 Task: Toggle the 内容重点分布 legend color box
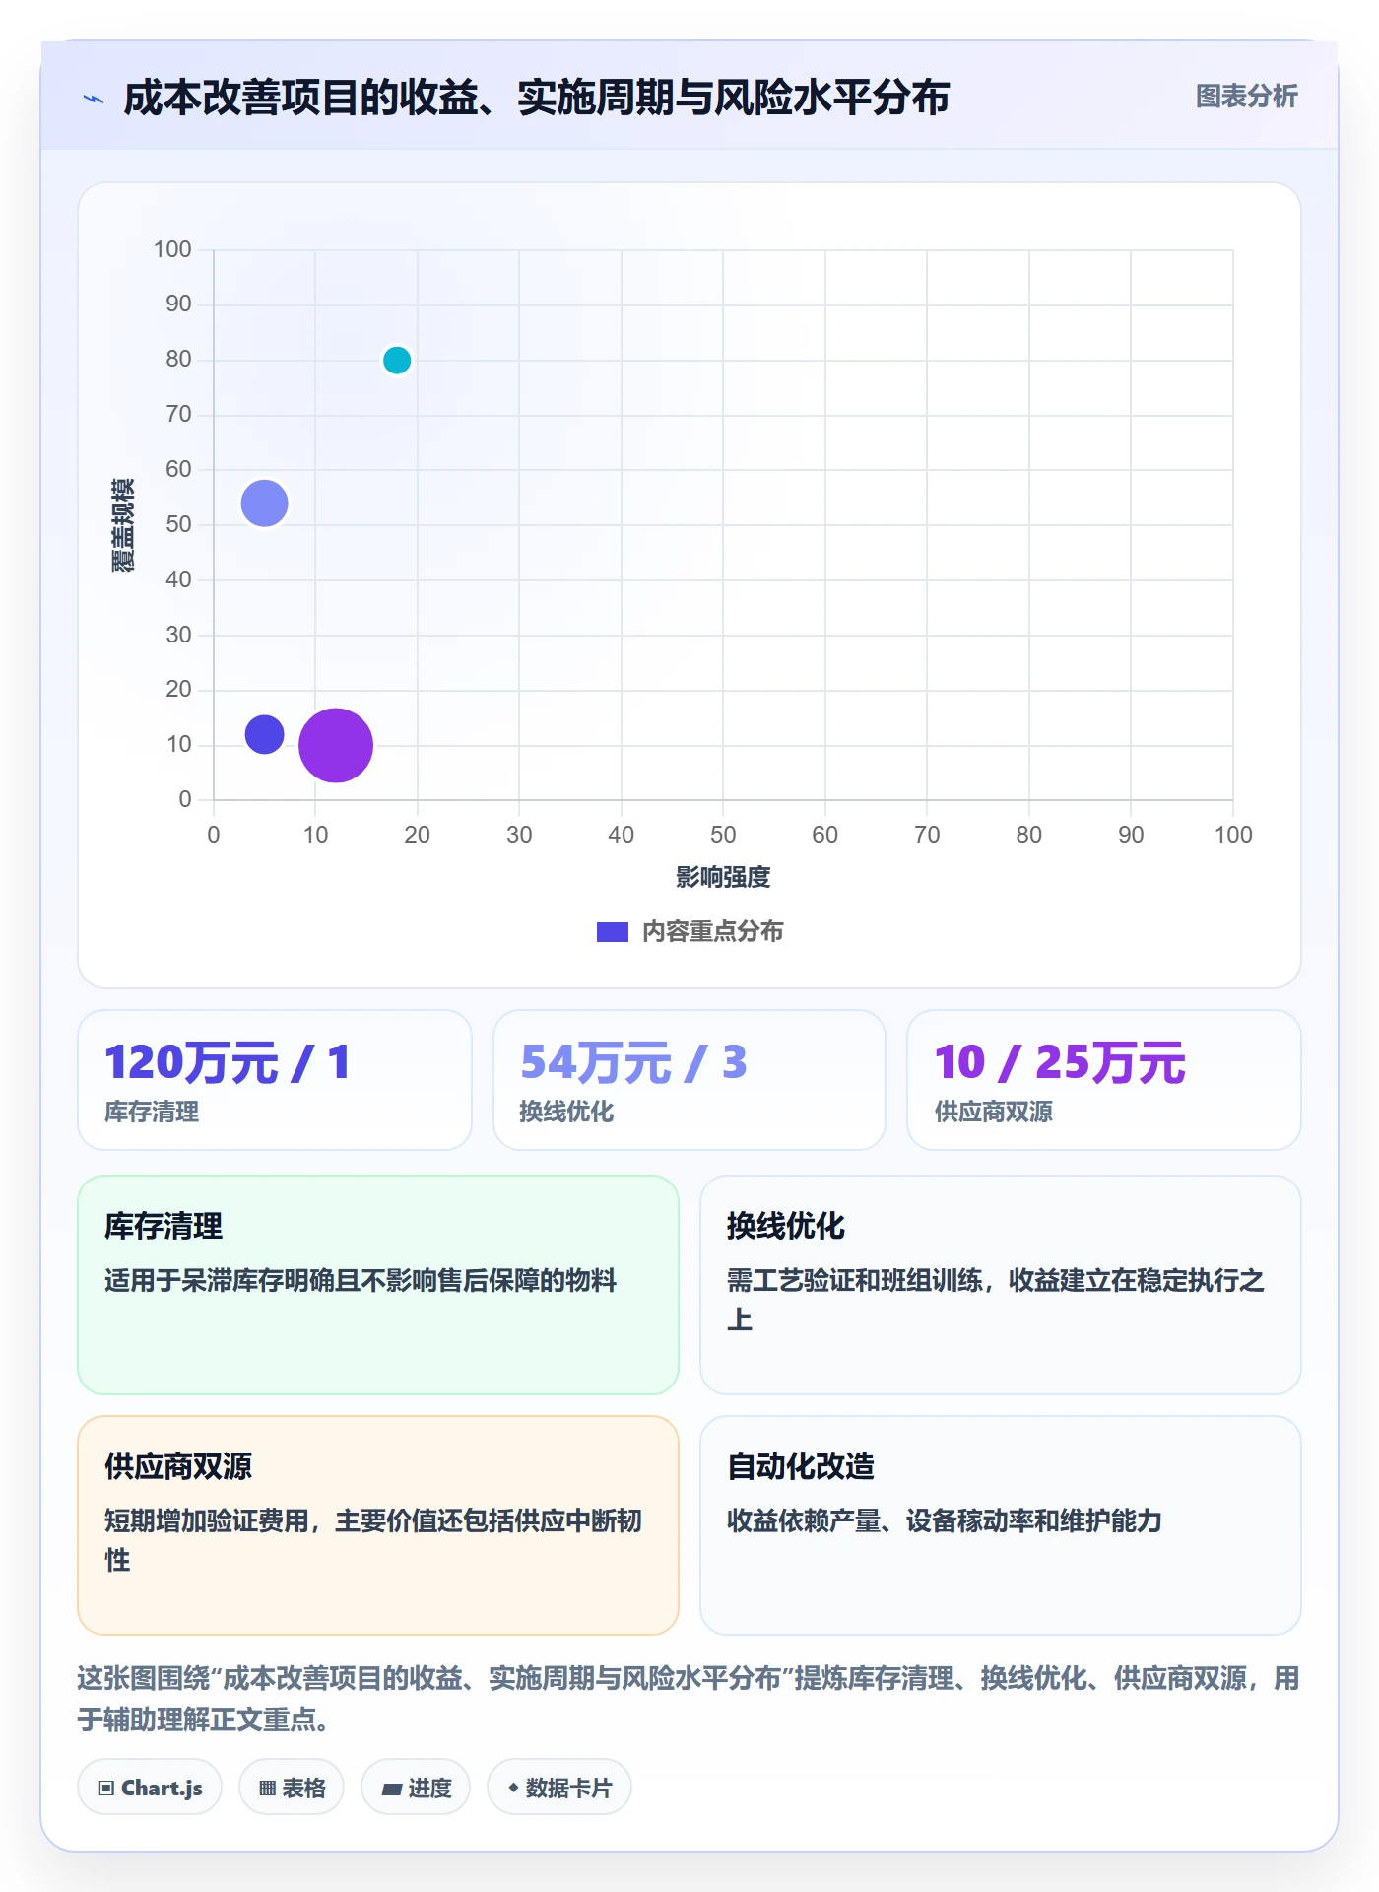612,932
